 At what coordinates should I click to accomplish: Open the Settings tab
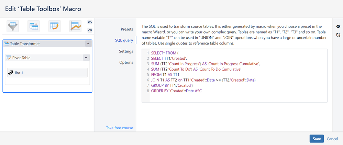pos(126,51)
